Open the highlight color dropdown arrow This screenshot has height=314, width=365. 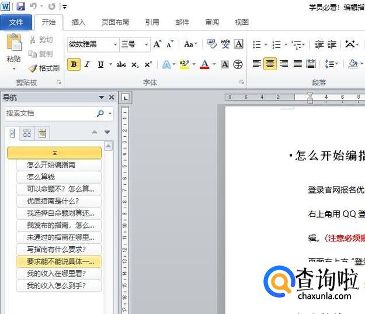[x=194, y=64]
